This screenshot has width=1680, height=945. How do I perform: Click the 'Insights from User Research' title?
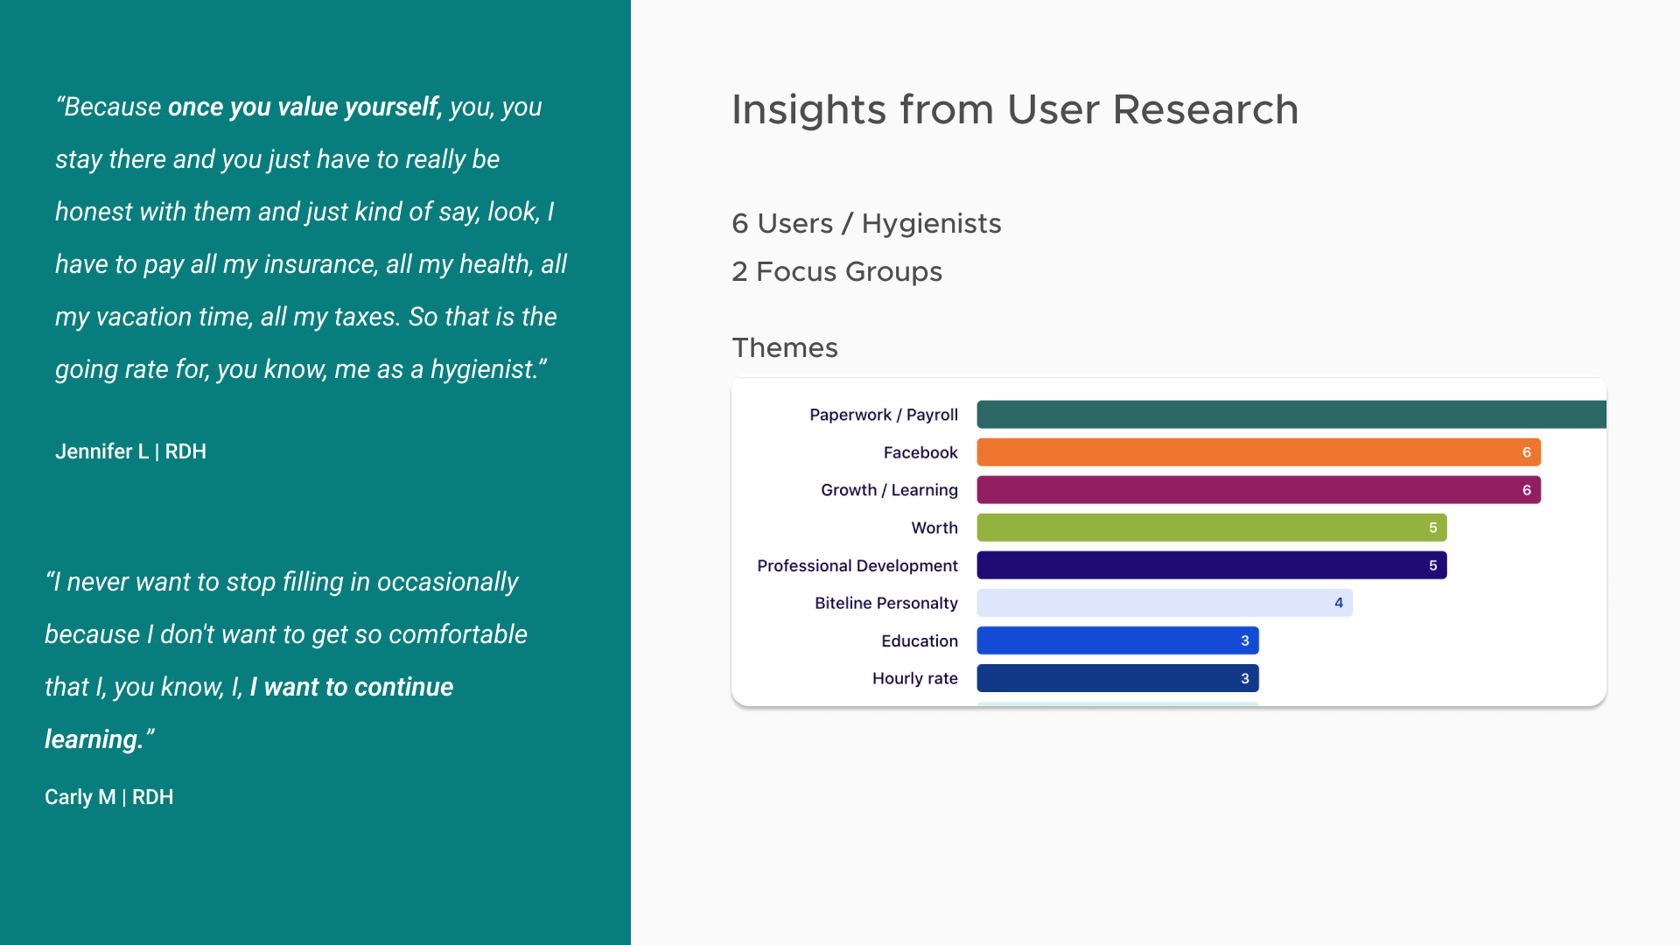[1015, 109]
